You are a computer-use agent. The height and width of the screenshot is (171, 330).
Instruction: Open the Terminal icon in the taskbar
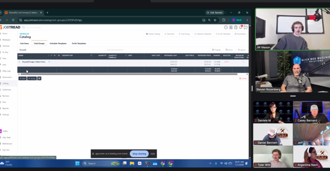pyautogui.click(x=147, y=163)
